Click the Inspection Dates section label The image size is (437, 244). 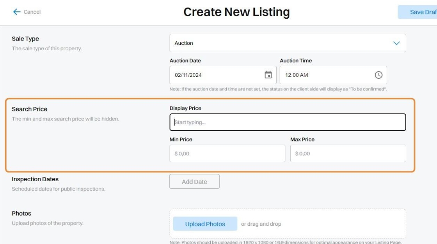(35, 179)
